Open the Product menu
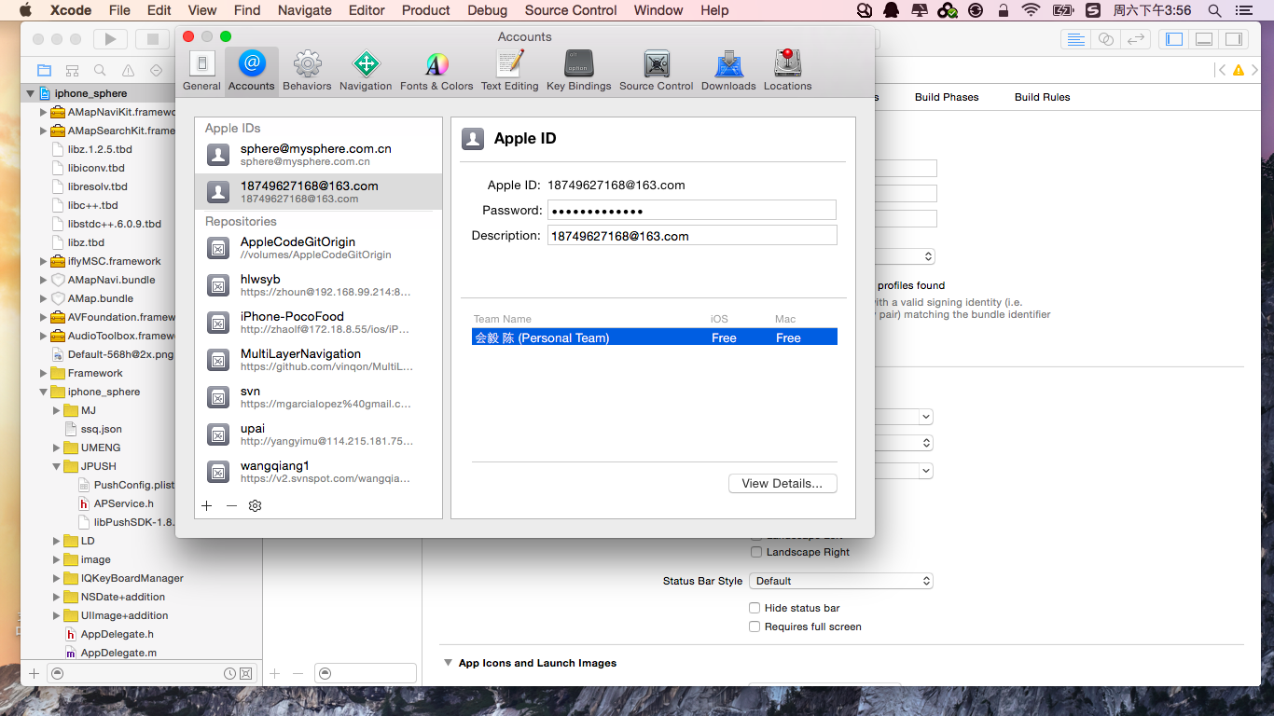Viewport: 1274px width, 716px height. pos(426,10)
